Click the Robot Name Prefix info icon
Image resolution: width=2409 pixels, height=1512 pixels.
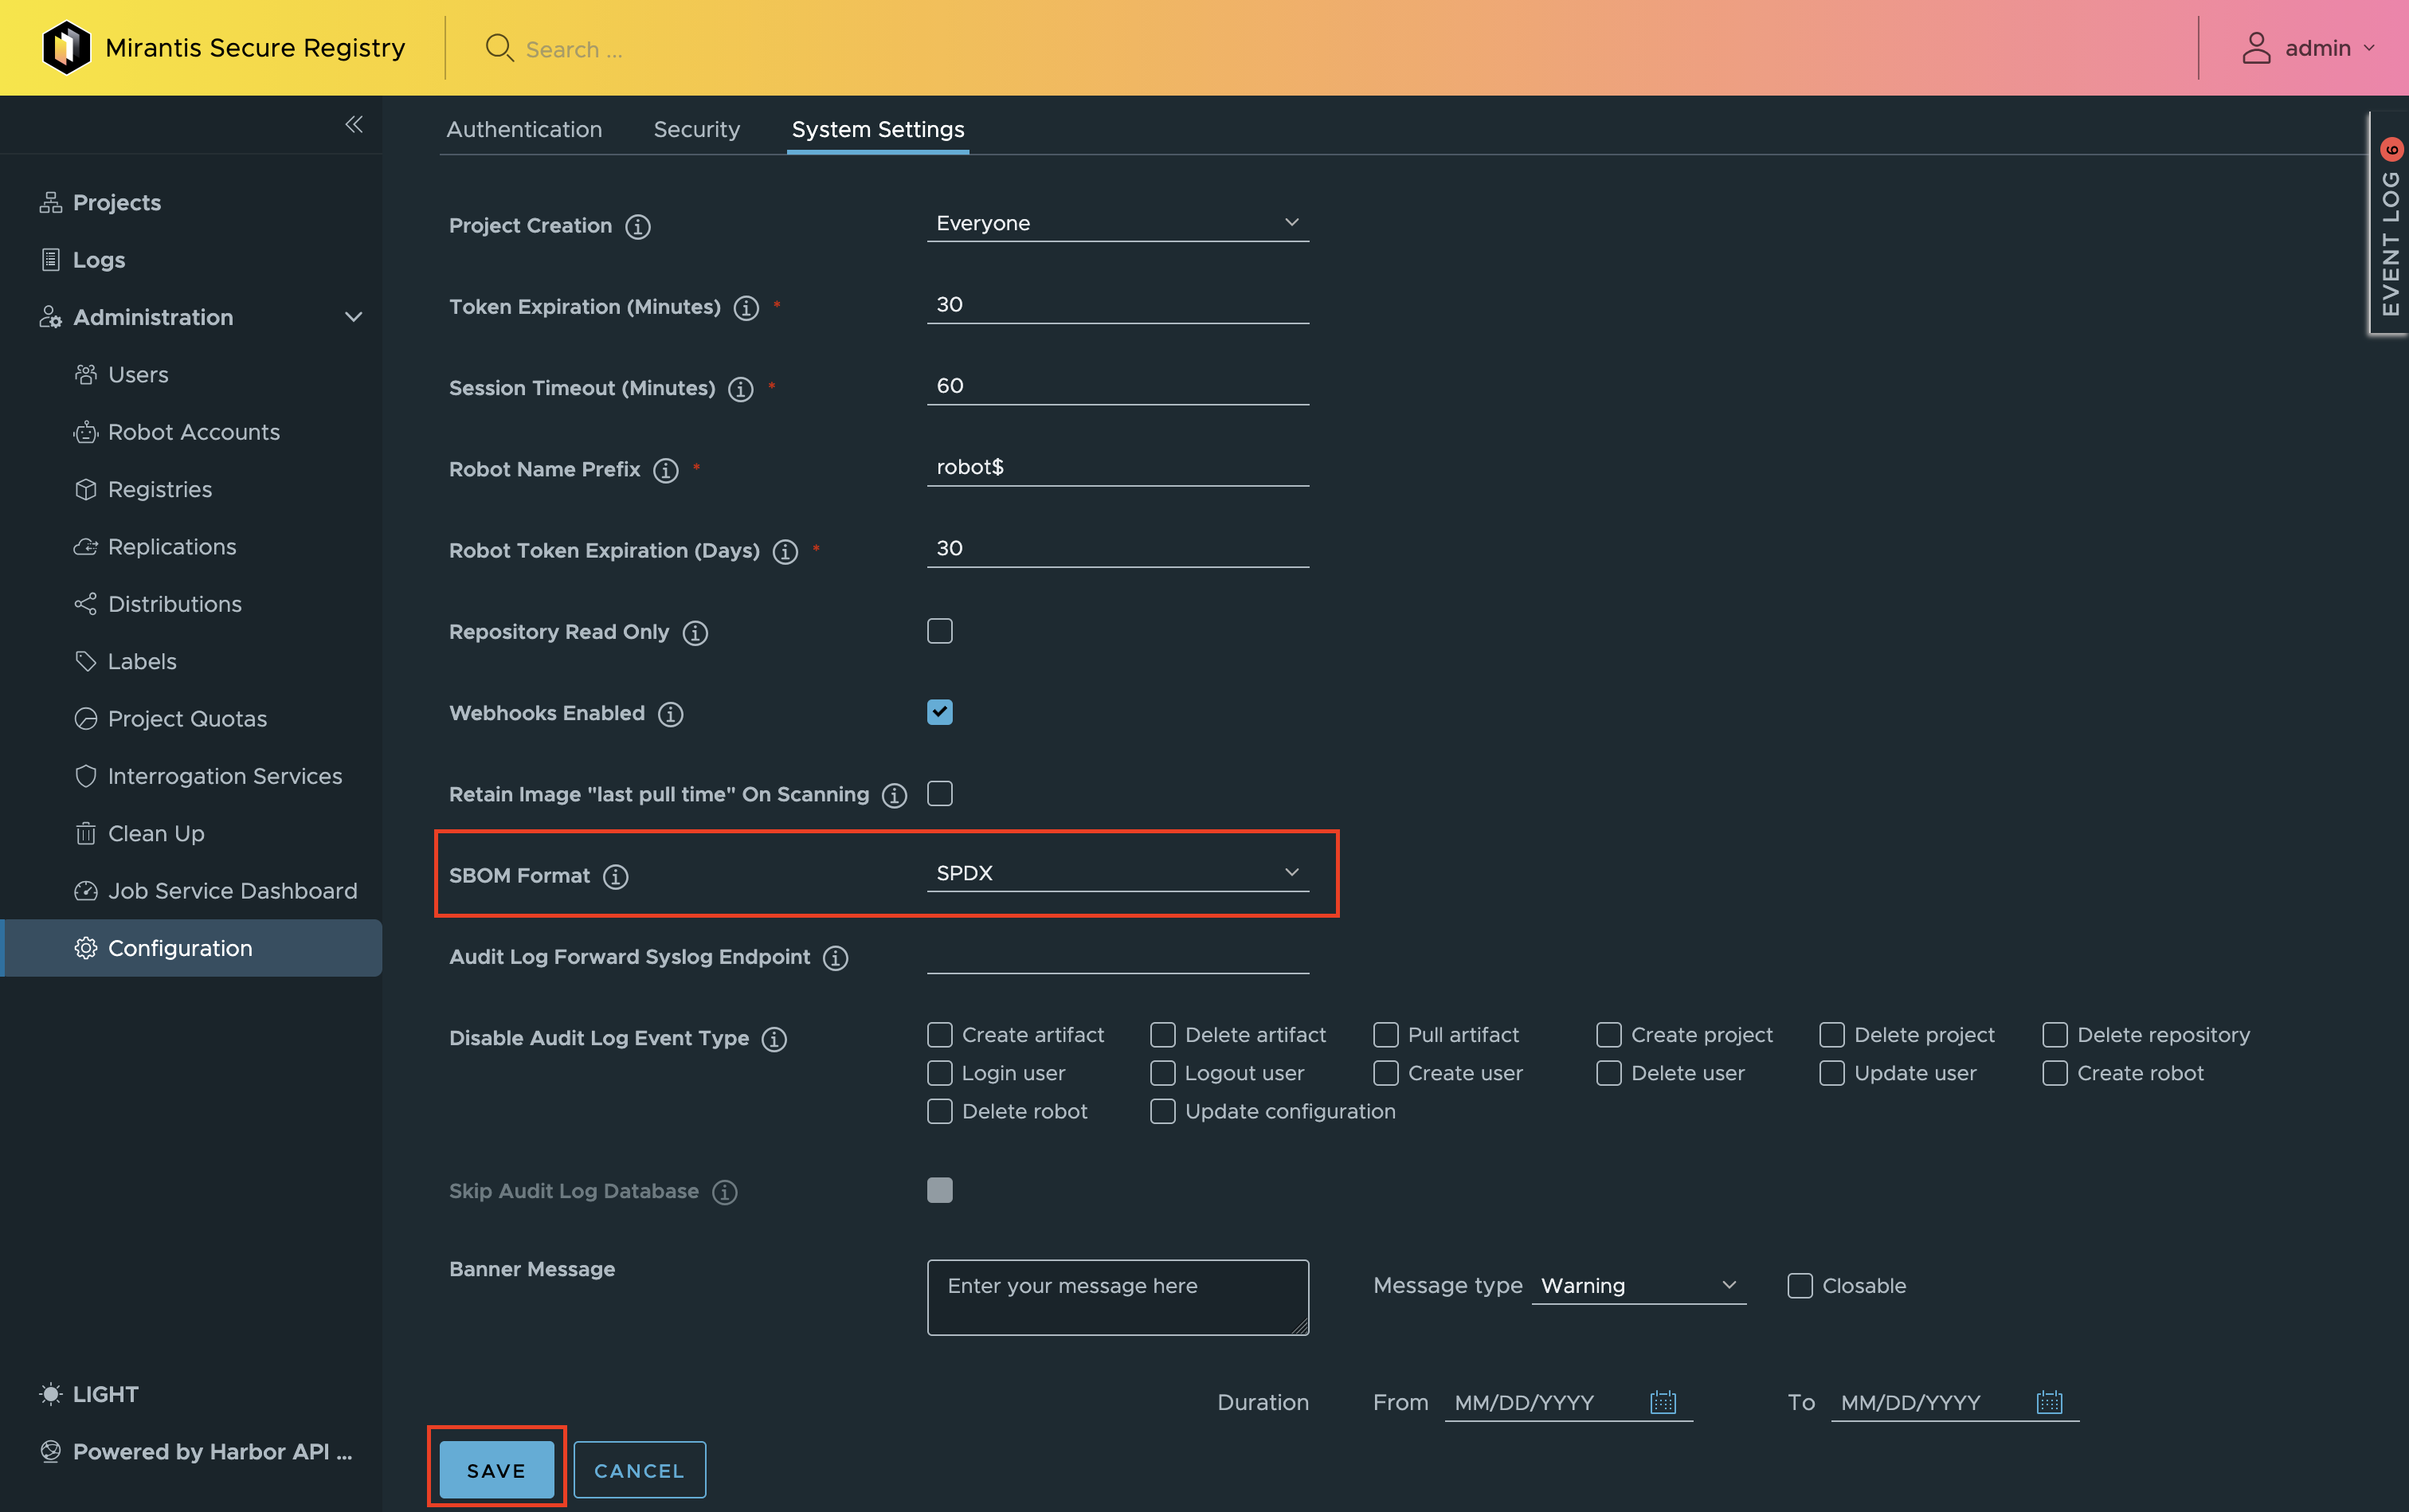[666, 470]
